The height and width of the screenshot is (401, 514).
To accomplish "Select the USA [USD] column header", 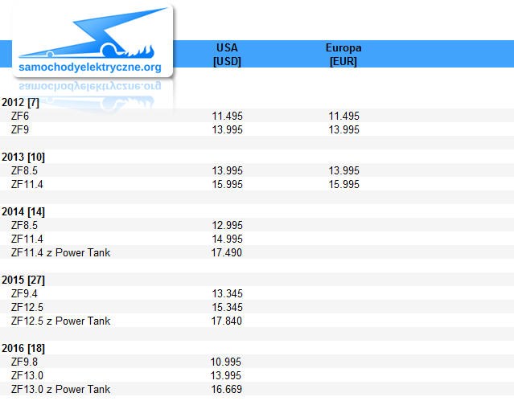I will tap(227, 55).
